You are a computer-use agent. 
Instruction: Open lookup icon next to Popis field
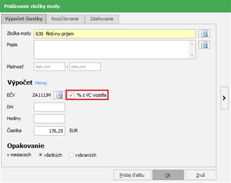coord(204,45)
